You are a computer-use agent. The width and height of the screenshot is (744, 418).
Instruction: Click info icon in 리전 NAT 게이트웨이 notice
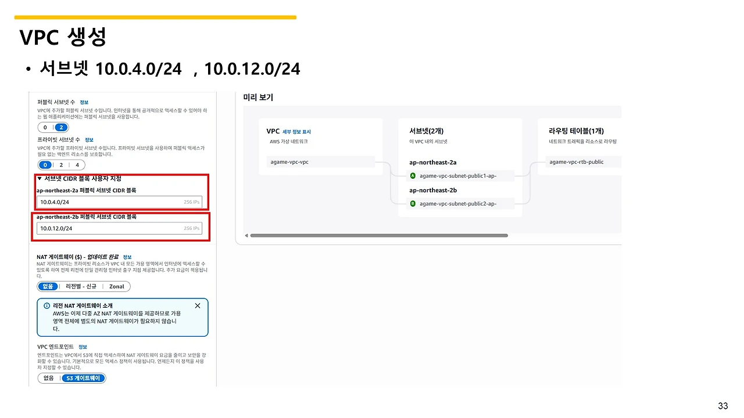click(46, 305)
